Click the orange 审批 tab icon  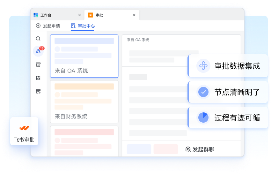[x=91, y=15]
